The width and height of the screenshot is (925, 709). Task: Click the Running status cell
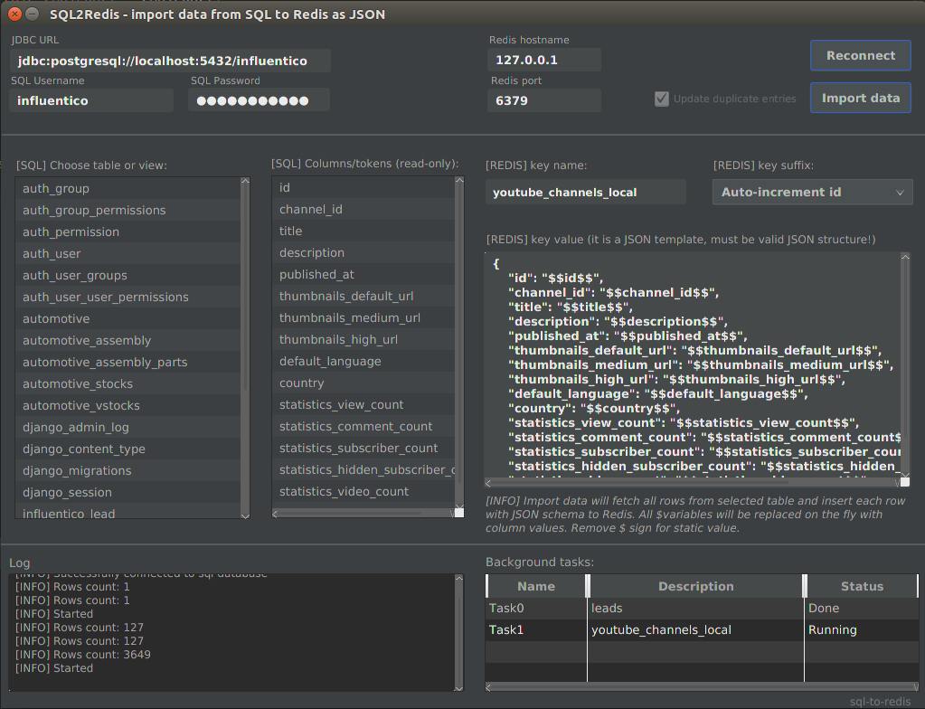pyautogui.click(x=862, y=630)
